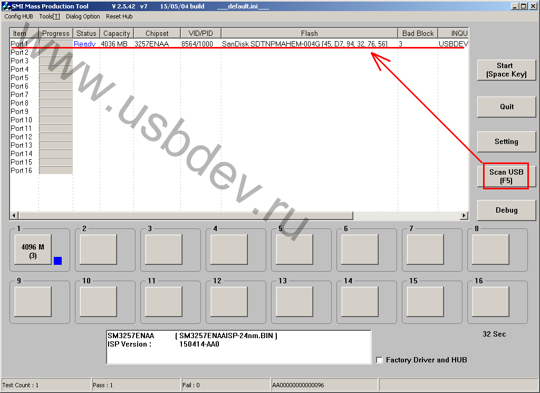The width and height of the screenshot is (540, 393).
Task: Select the Port 16 row
Action: [239, 170]
